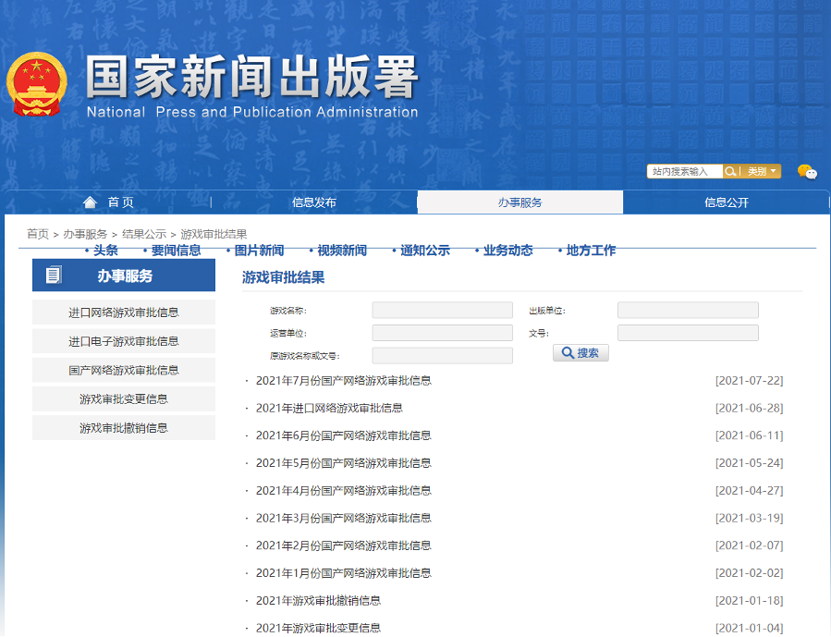Switch to the 信息公开 navigation tab
The image size is (831, 637).
pyautogui.click(x=727, y=202)
